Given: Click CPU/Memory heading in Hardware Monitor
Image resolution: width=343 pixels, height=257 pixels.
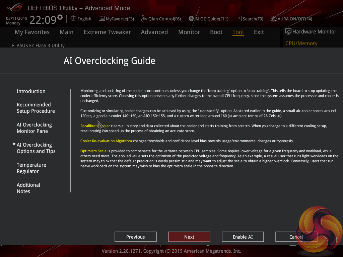Looking at the screenshot, I should pos(301,43).
